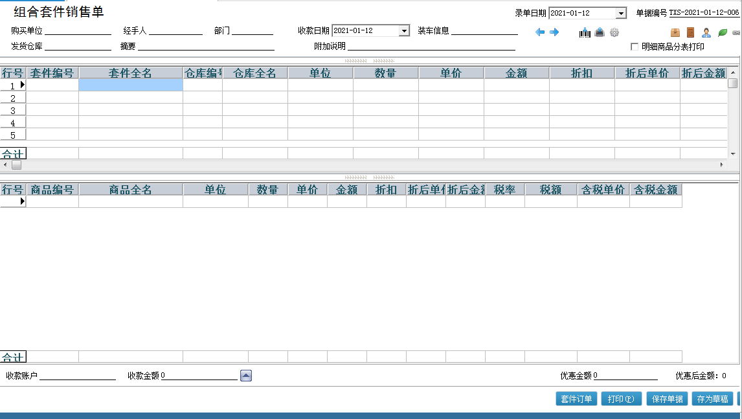Image resolution: width=742 pixels, height=419 pixels.
Task: Click the barcode scan import icon
Action: pos(585,32)
